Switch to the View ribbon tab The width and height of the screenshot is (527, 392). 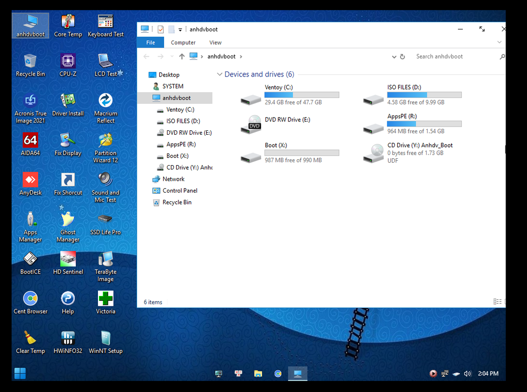216,42
